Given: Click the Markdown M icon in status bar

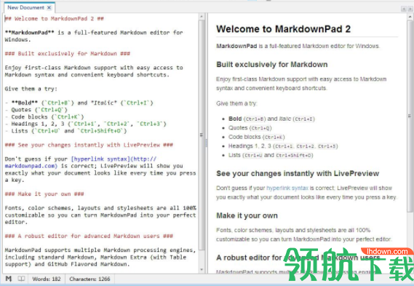Looking at the screenshot, I should coord(9,279).
